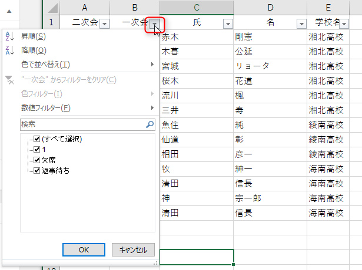Click the キャンセル button
This screenshot has width=362, height=270.
(133, 249)
